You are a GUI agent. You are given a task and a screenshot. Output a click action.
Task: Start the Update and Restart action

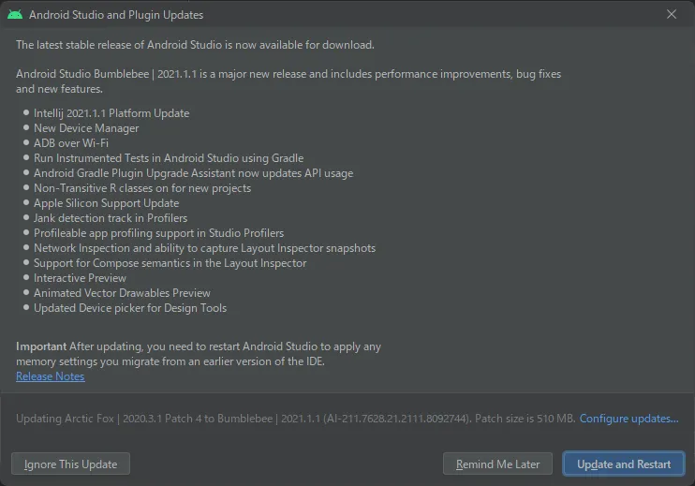(624, 464)
